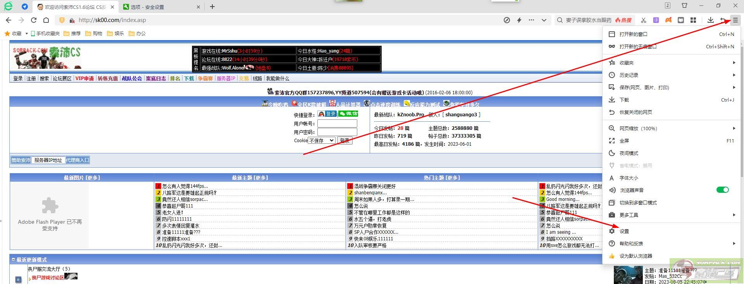Click the lightning speed mode icon
Image resolution: width=744 pixels, height=284 pixels.
coord(519,20)
